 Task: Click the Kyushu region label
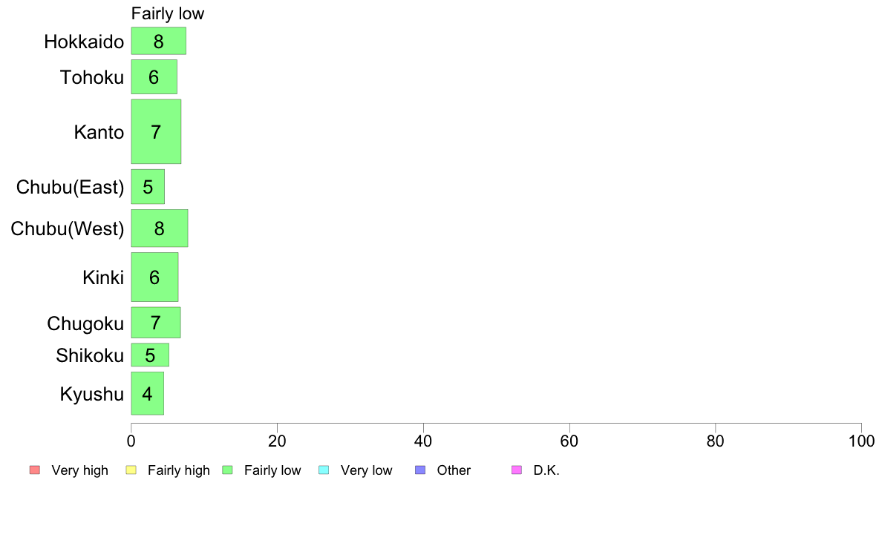point(91,394)
